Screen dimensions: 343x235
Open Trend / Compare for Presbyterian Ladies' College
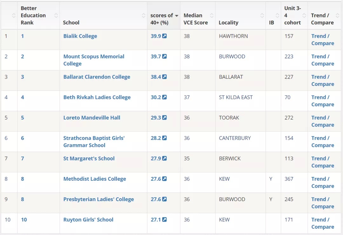(x=323, y=203)
